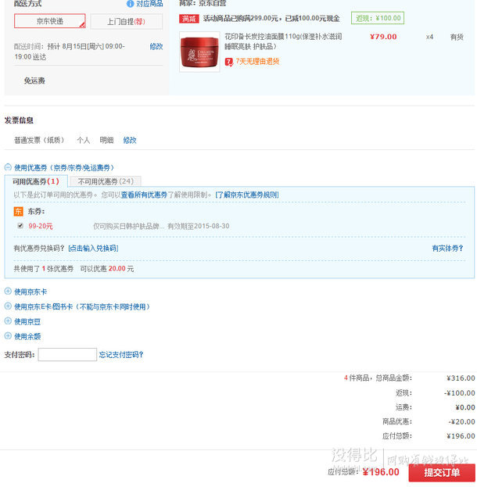Click the 满减 promotion tag

click(189, 19)
